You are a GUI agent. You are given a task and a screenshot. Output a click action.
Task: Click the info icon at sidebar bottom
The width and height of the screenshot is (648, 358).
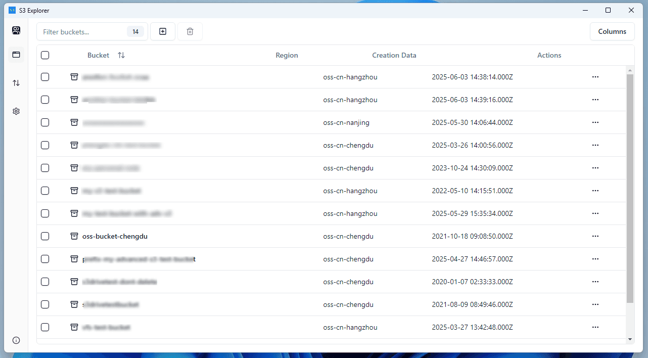point(16,340)
